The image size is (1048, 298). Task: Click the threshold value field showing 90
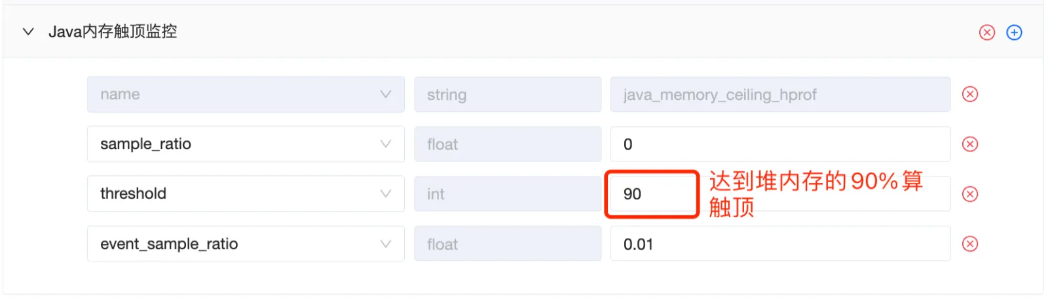tap(652, 194)
